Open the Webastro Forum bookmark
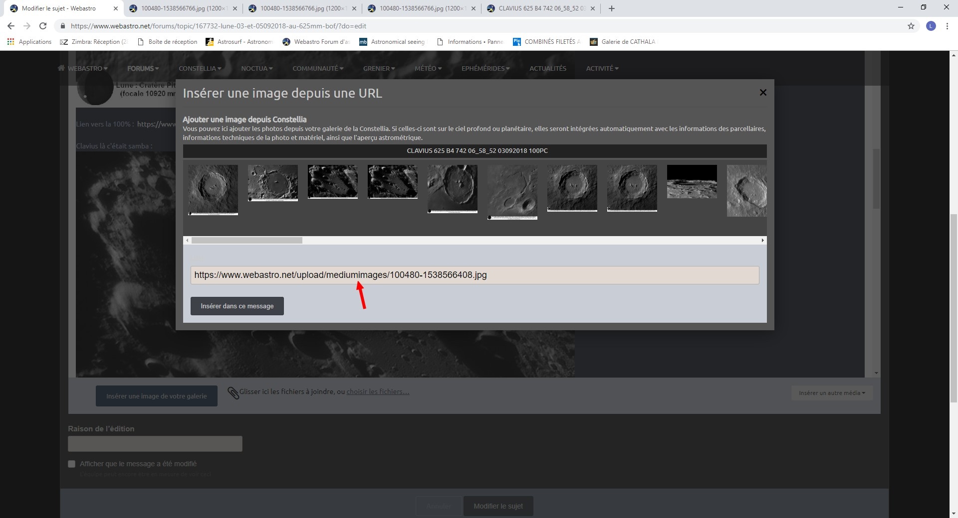958x518 pixels. pos(316,42)
